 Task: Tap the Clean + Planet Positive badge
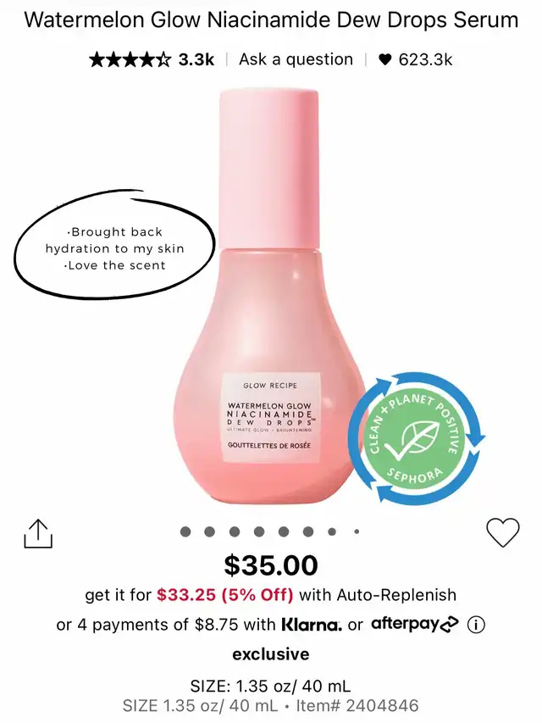(416, 438)
